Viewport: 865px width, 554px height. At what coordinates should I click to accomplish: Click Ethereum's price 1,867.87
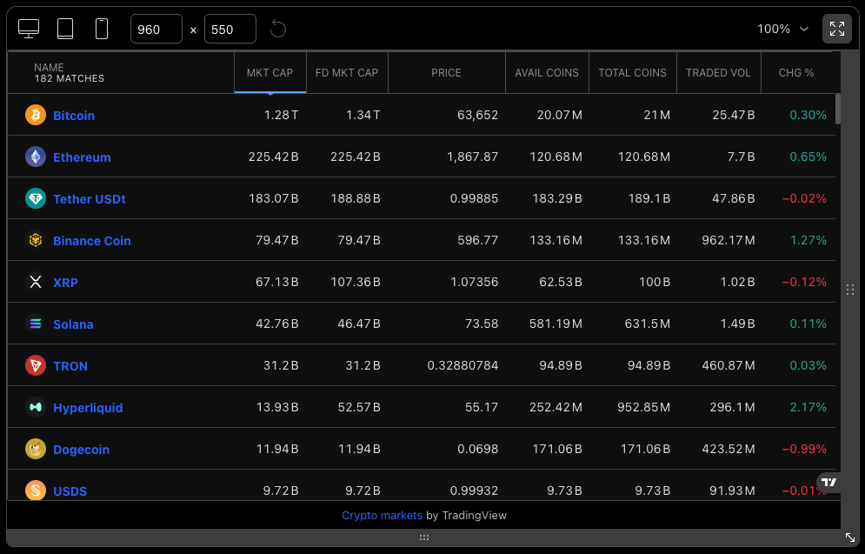472,157
